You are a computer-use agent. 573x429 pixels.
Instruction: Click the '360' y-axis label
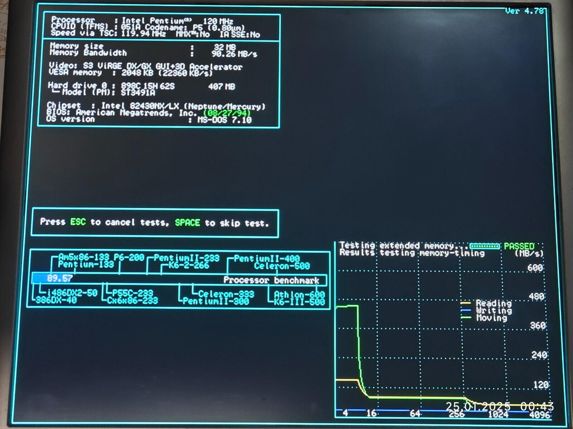[538, 326]
